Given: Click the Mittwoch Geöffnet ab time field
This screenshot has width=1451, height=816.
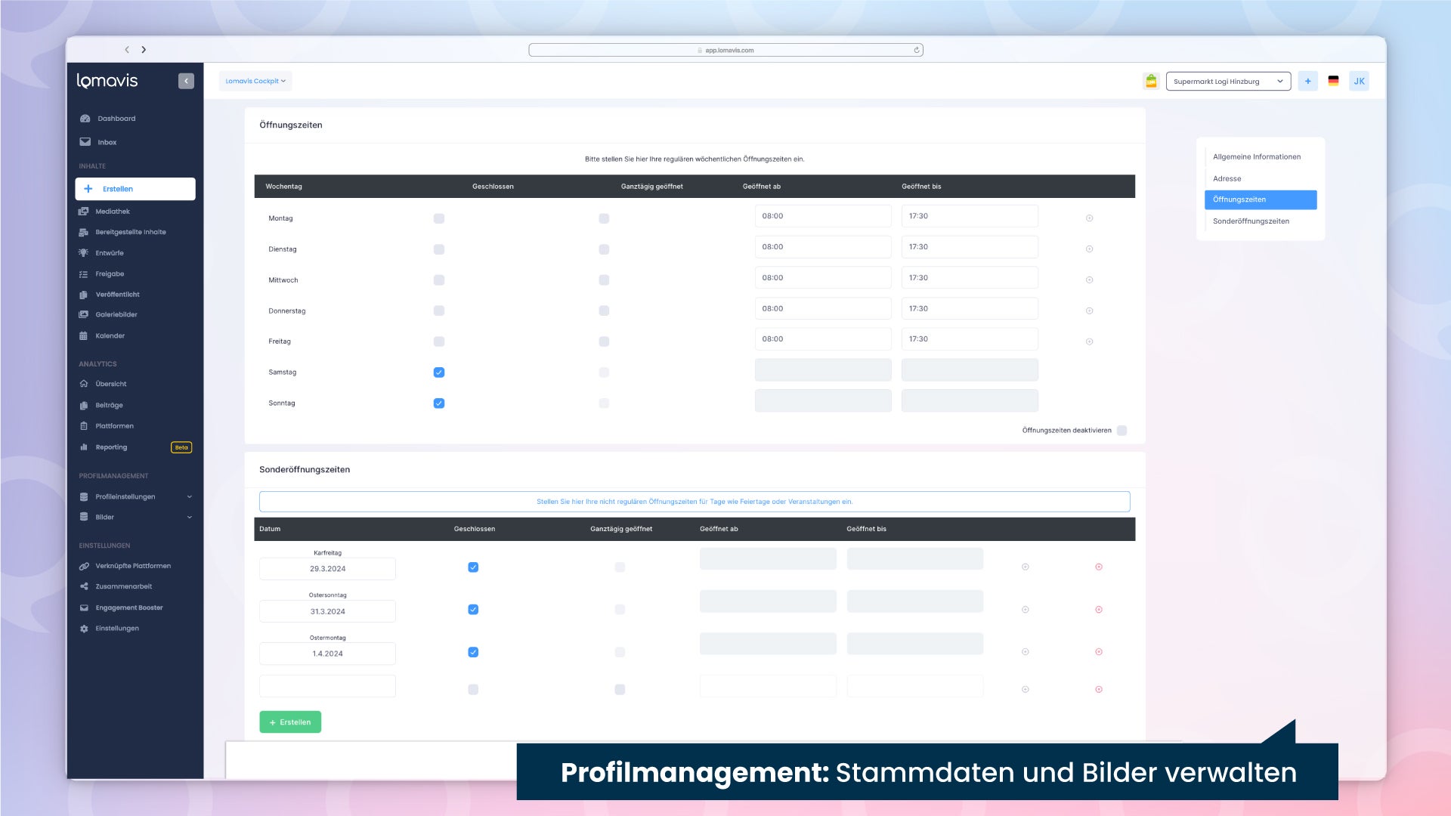Looking at the screenshot, I should (822, 278).
